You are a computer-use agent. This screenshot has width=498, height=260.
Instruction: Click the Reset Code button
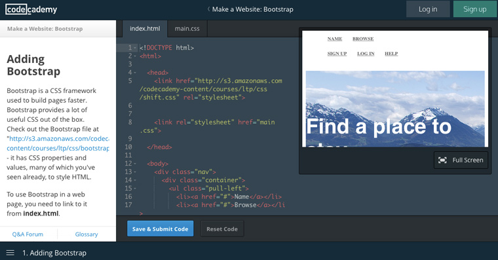(x=222, y=229)
